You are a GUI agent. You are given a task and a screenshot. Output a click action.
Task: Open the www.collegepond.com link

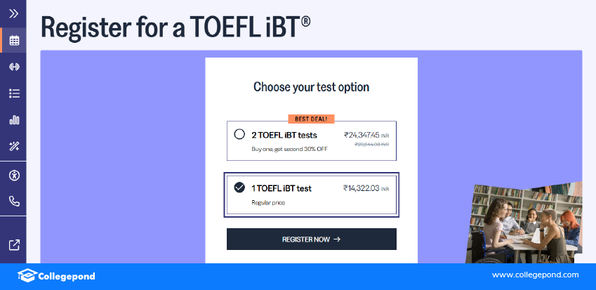[535, 275]
